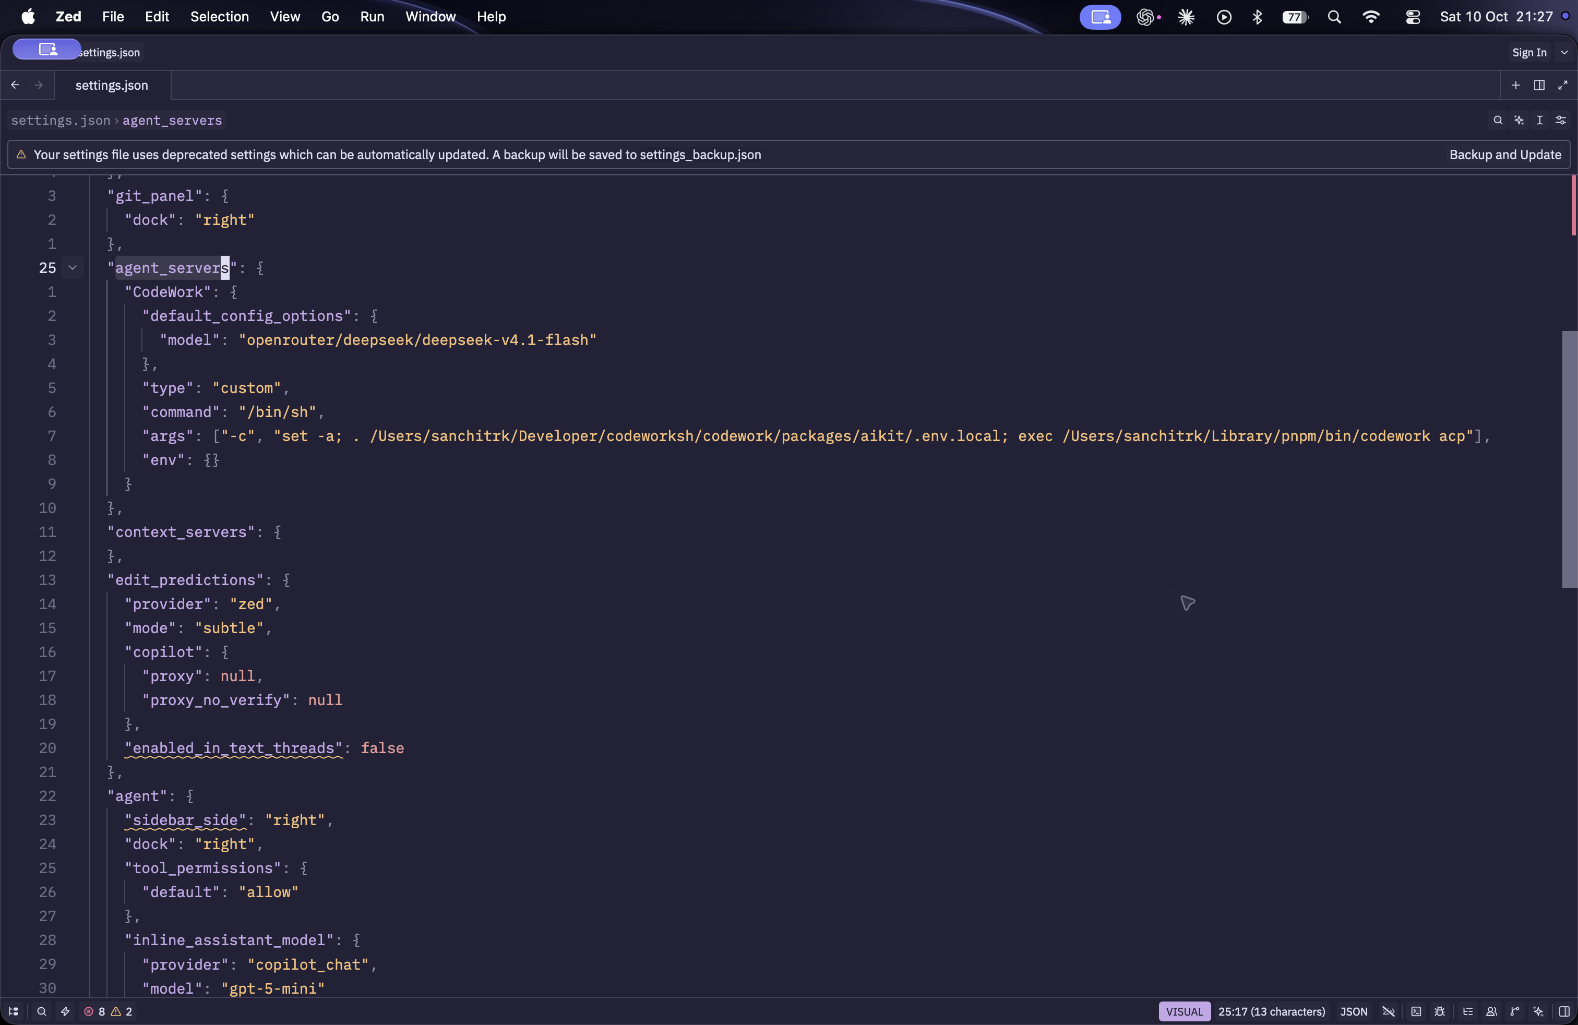The image size is (1578, 1025).
Task: Open the agent panel sparkle icon in status bar
Action: click(x=1538, y=1011)
